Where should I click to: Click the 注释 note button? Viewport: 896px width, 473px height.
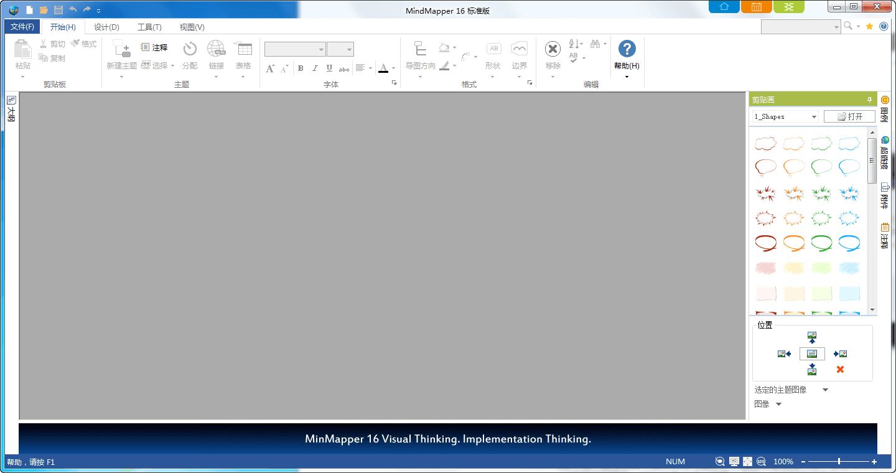tap(154, 47)
